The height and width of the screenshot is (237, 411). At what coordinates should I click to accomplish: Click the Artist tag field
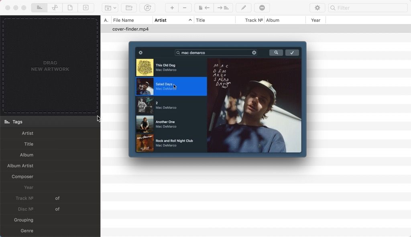[67, 133]
